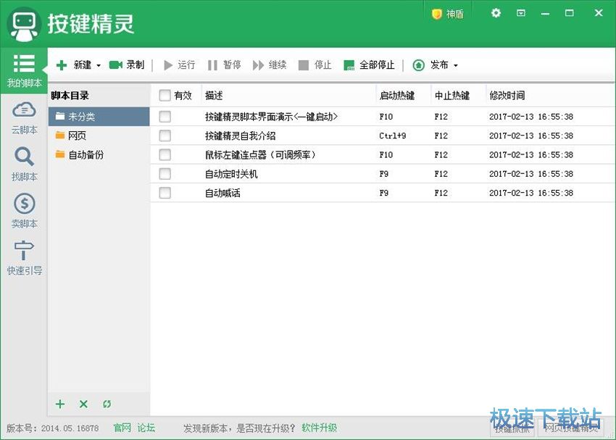The height and width of the screenshot is (440, 616).
Task: Check the box for 鼠标左键连点器
Action: click(165, 154)
